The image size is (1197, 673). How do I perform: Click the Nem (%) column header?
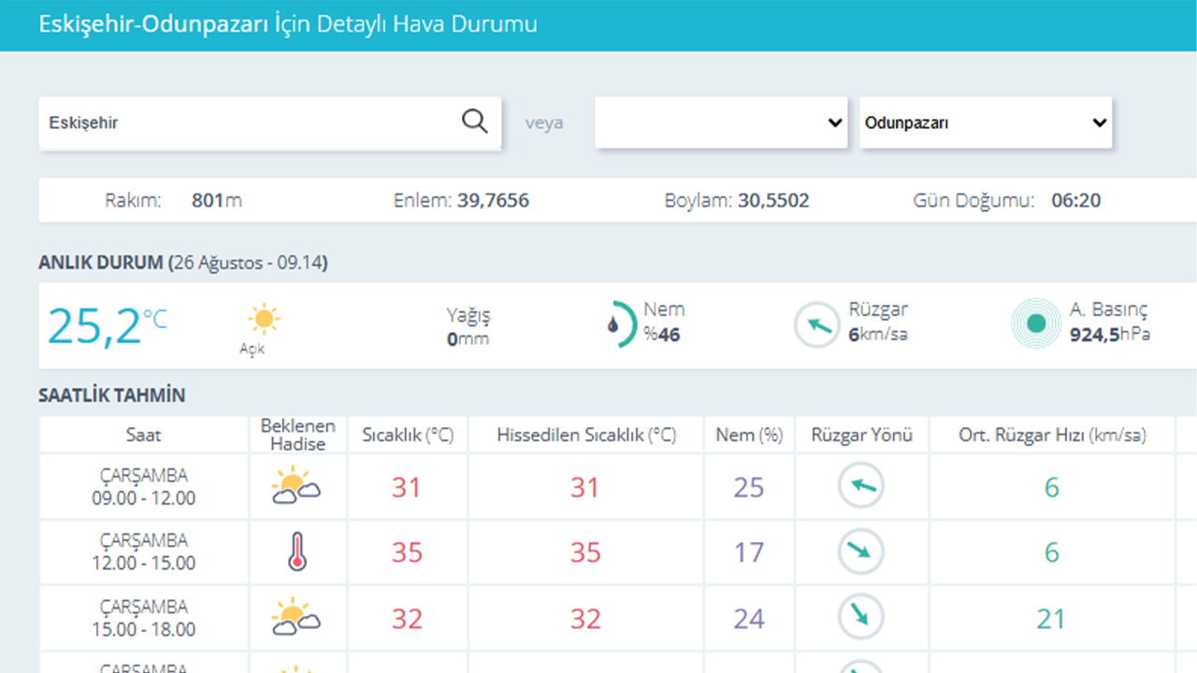click(748, 435)
